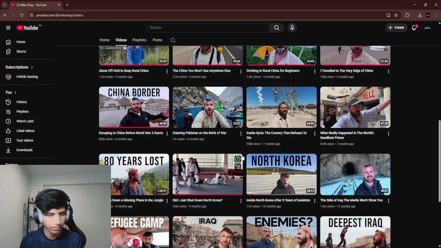Viewport: 441px width, 248px height.
Task: Search within channel magnifier icon
Action: pos(173,40)
